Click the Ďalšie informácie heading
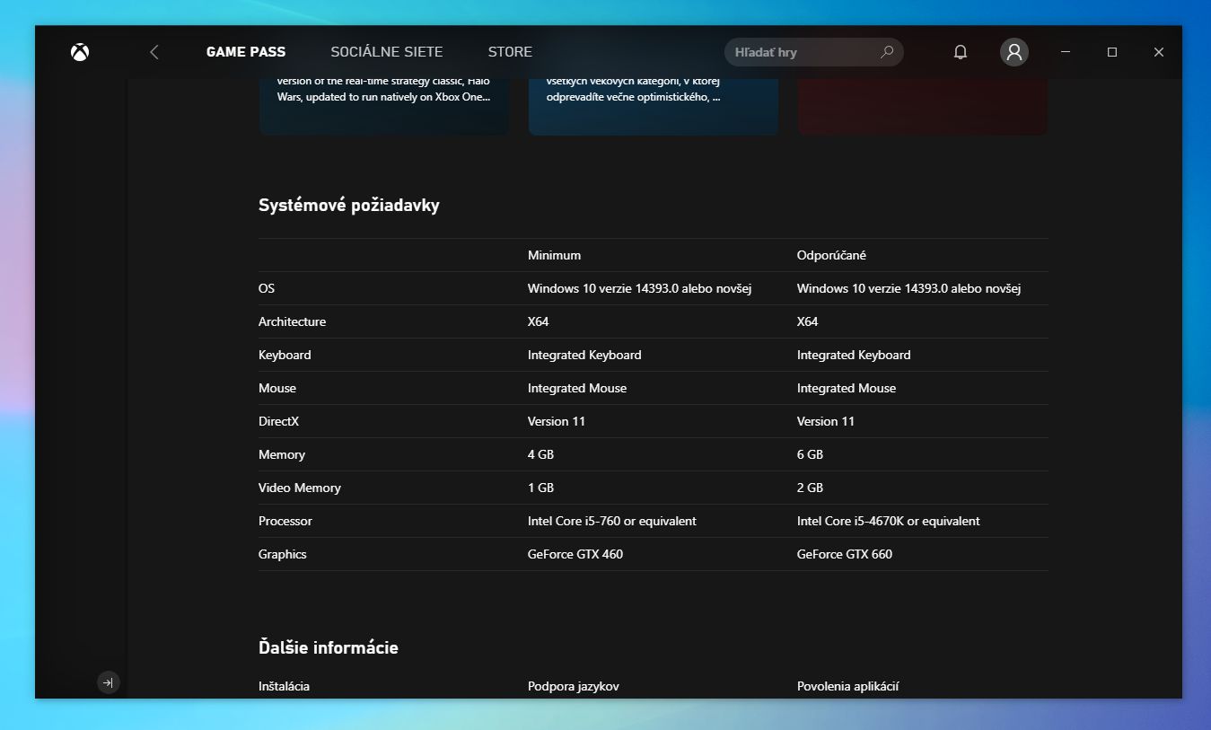Image resolution: width=1211 pixels, height=730 pixels. click(x=329, y=647)
